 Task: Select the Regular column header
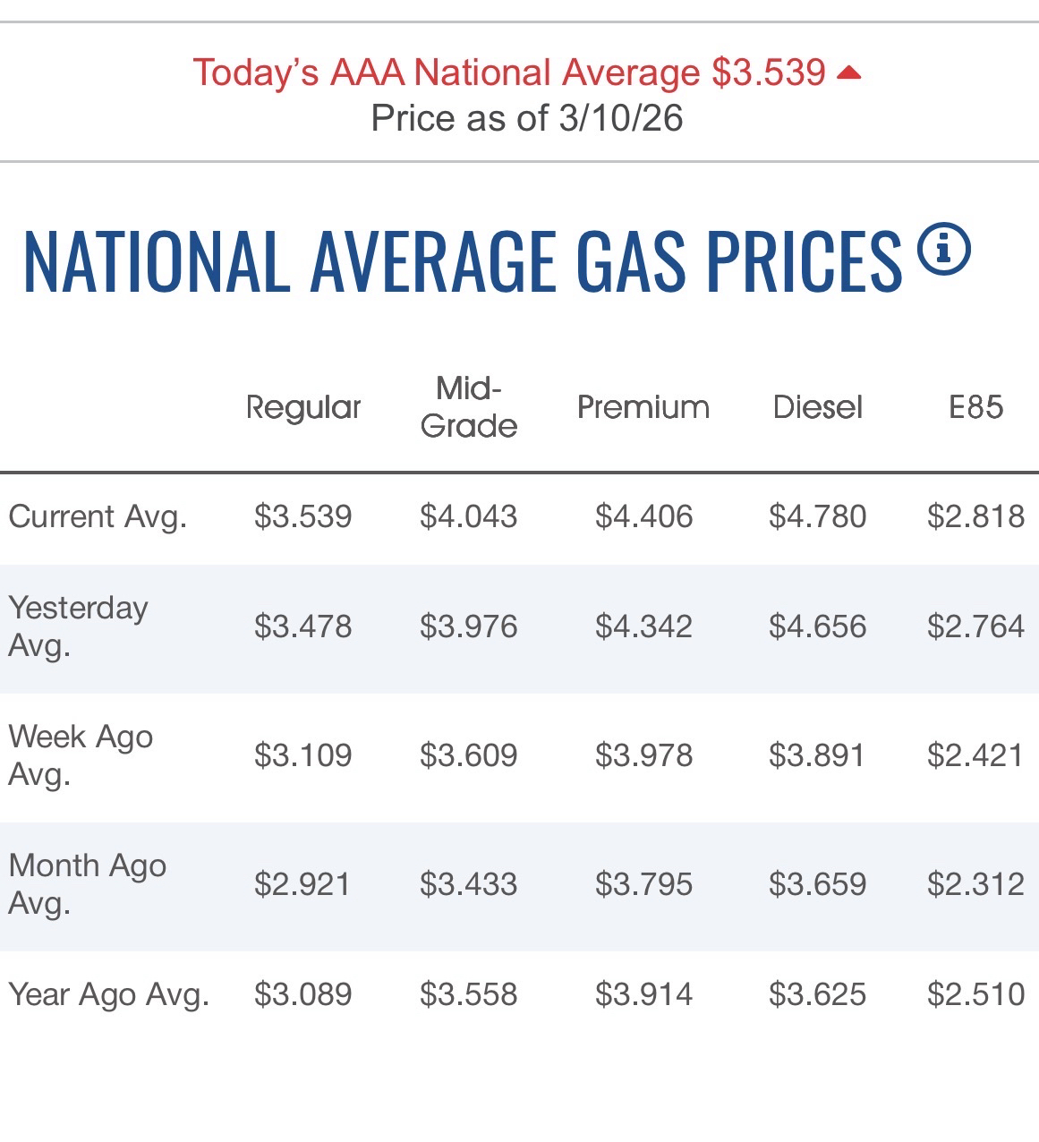click(303, 407)
